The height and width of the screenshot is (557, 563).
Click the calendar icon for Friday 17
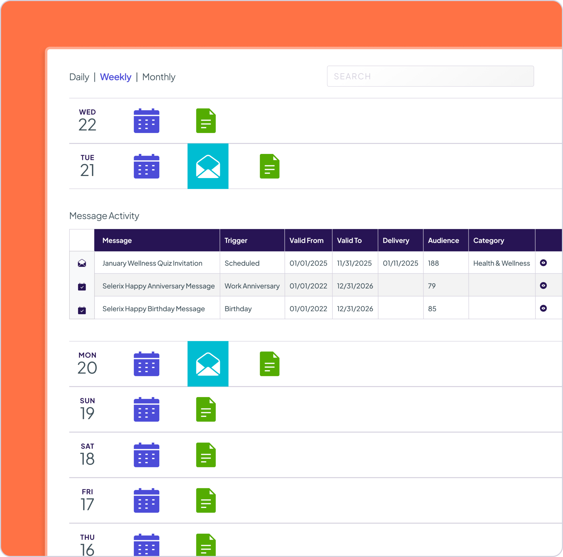click(146, 500)
